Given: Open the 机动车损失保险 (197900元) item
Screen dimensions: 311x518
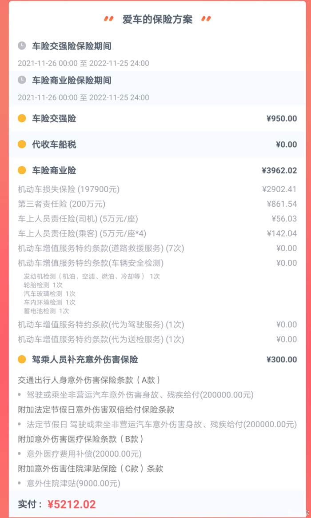Looking at the screenshot, I should [x=69, y=189].
